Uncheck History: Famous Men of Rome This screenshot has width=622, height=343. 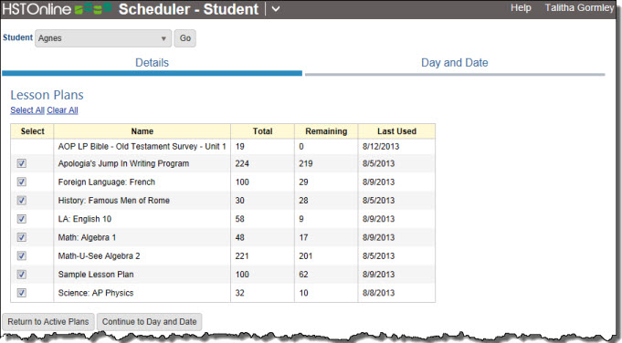click(x=21, y=201)
